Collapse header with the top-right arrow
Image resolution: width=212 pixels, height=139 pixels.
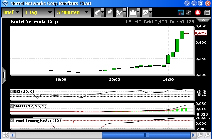[x=203, y=20]
